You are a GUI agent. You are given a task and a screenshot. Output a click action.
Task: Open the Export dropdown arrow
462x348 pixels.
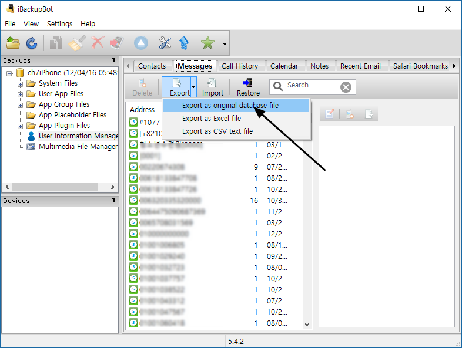tap(193, 87)
